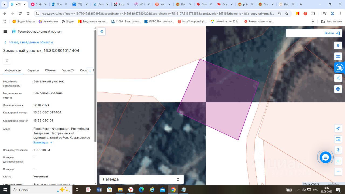Go to the browser home page
Viewport: 345px width, 194px height.
tap(28, 13)
